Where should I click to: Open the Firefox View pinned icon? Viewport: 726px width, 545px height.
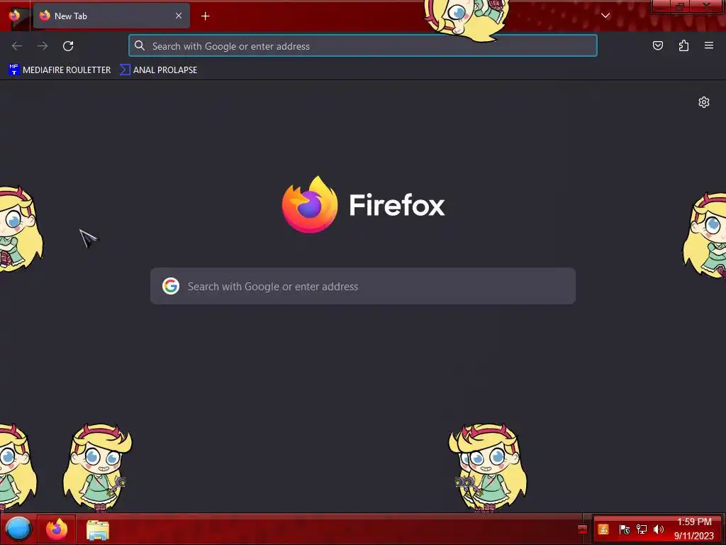15,16
